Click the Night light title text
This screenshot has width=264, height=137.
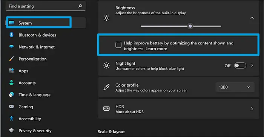pyautogui.click(x=125, y=63)
